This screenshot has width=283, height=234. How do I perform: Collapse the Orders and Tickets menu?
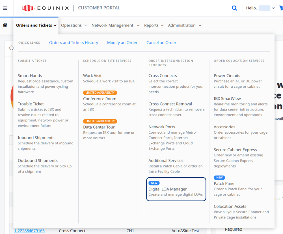coord(36,25)
